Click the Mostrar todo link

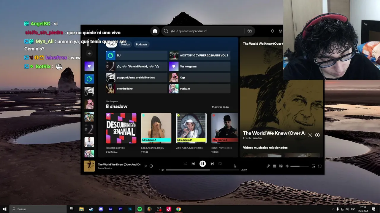point(220,107)
